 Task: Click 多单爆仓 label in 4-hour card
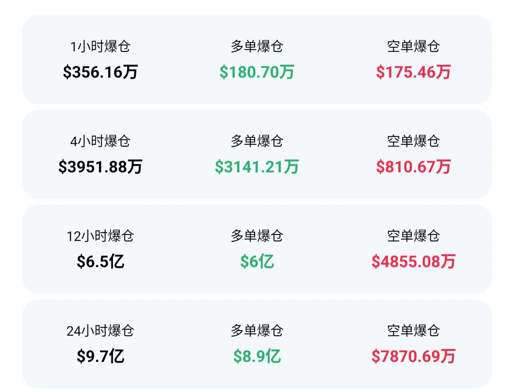tap(257, 141)
